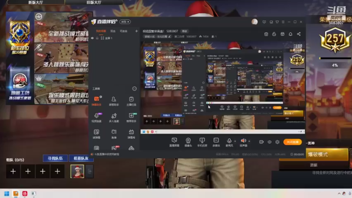Image resolution: width=352 pixels, height=198 pixels.
Task: Toggle visibility eye of 全屏 1 source
Action: [x=92, y=38]
